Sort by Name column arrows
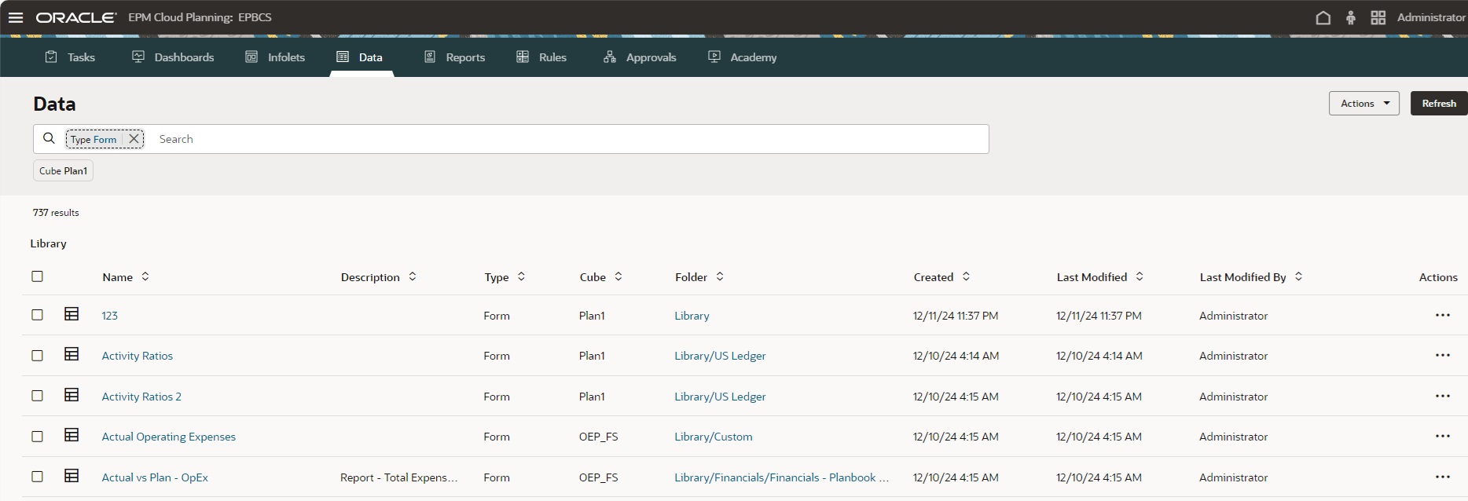The width and height of the screenshot is (1468, 501). coord(145,276)
